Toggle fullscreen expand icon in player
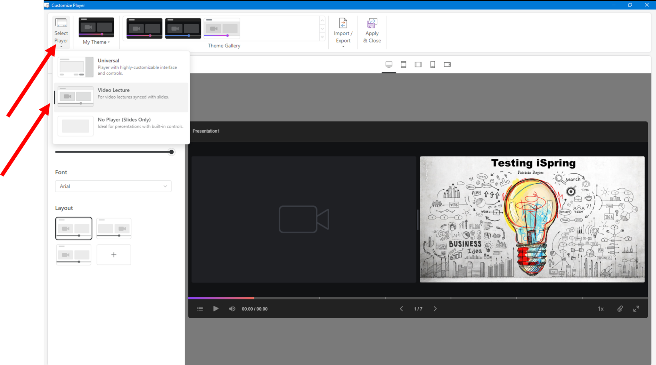Screen dimensions: 656x365 (x=636, y=309)
